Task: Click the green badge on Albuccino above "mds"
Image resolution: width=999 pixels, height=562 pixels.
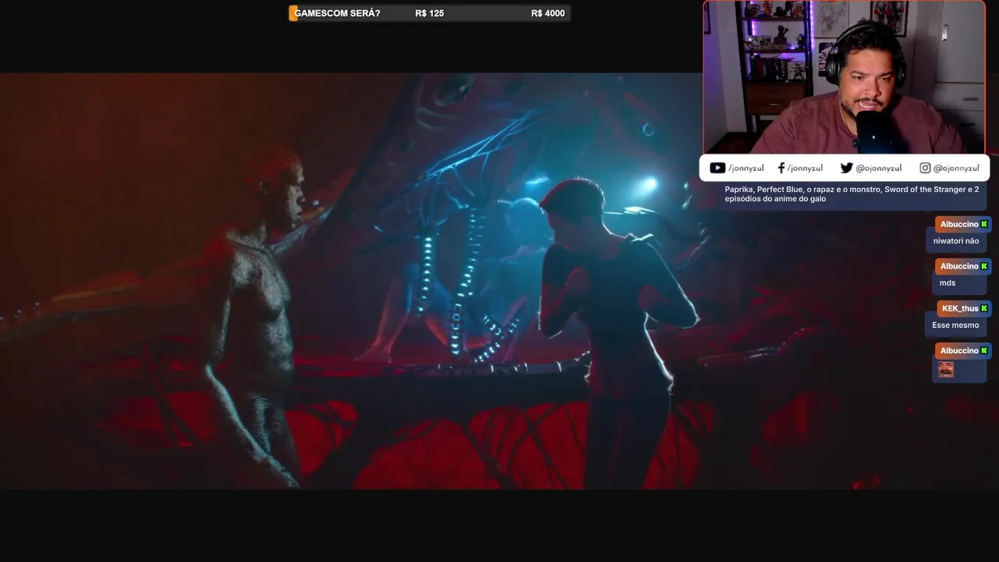Action: pyautogui.click(x=984, y=266)
